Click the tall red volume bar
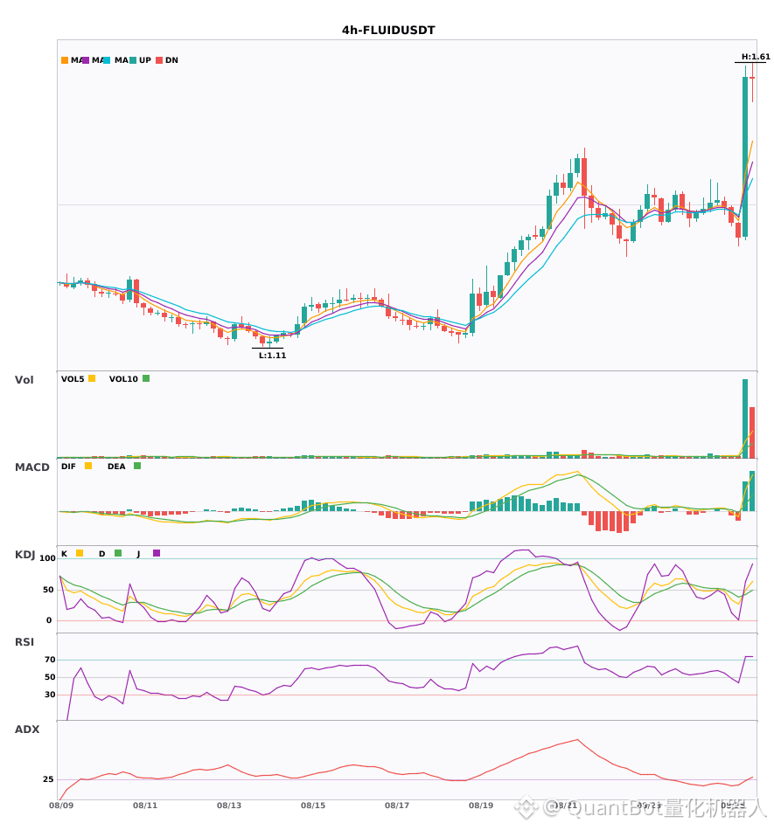 752,432
